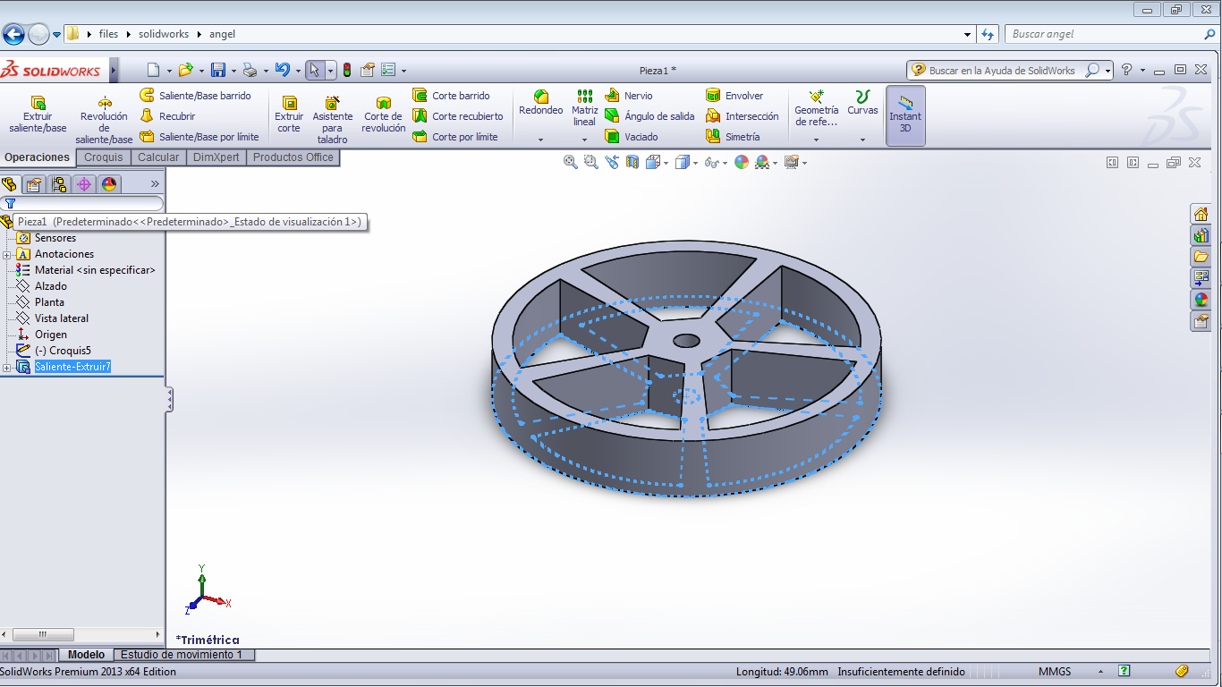1222x687 pixels.
Task: Select Ángulo de salida tool
Action: click(649, 115)
